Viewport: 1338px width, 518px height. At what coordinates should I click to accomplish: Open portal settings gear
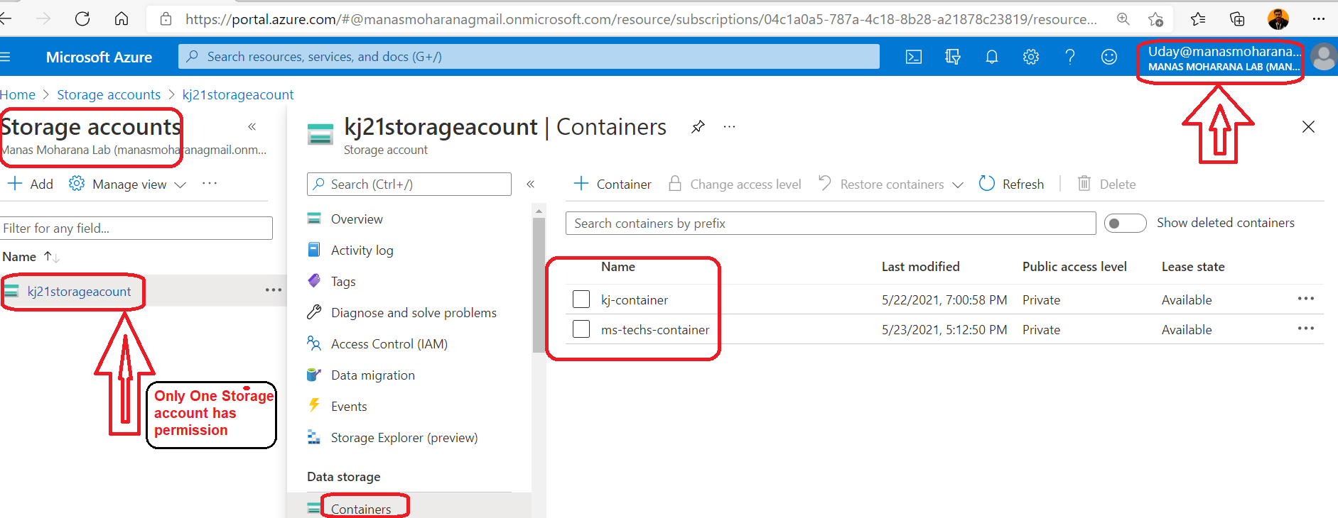click(x=1031, y=57)
